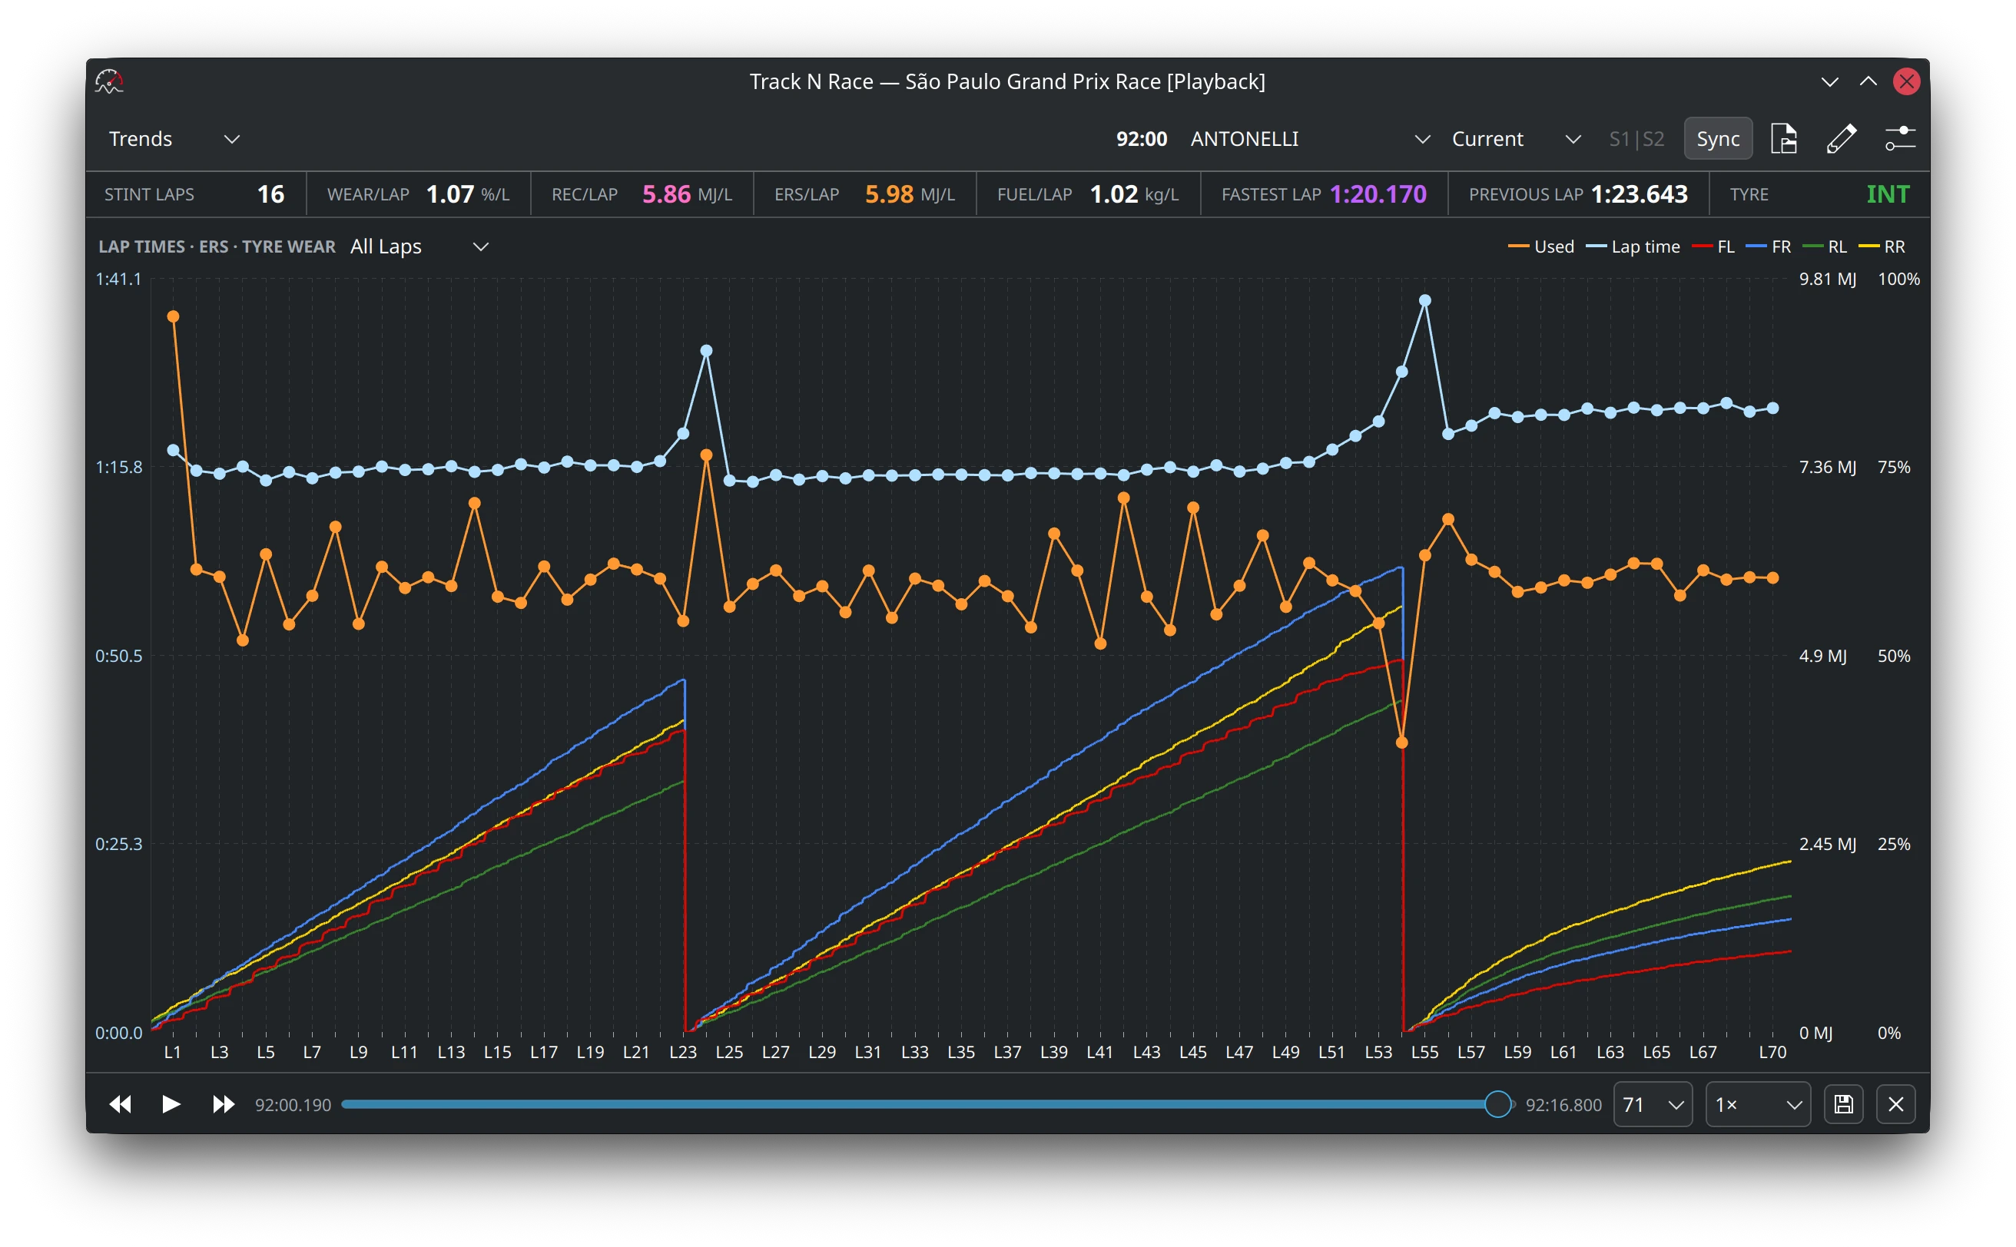This screenshot has height=1247, width=2016.
Task: Click the WEAR/LAP 1.07 value
Action: tap(449, 193)
